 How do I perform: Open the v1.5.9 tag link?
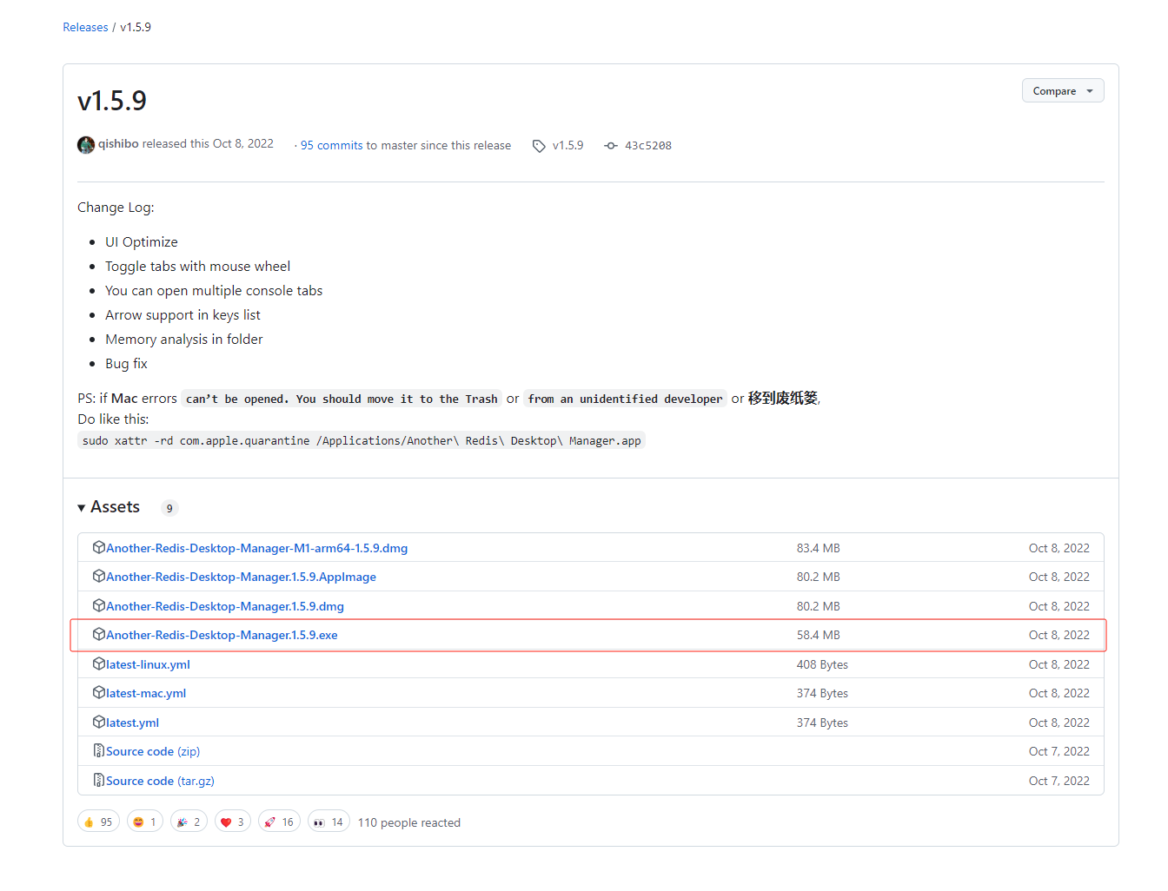(567, 146)
